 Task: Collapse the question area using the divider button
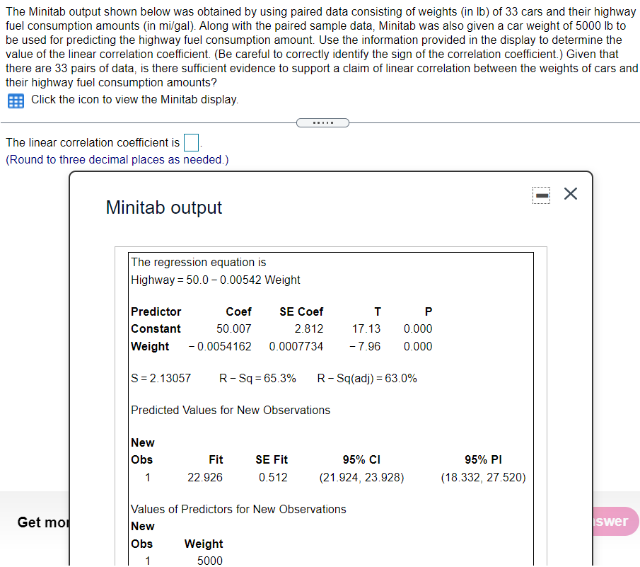pos(322,122)
